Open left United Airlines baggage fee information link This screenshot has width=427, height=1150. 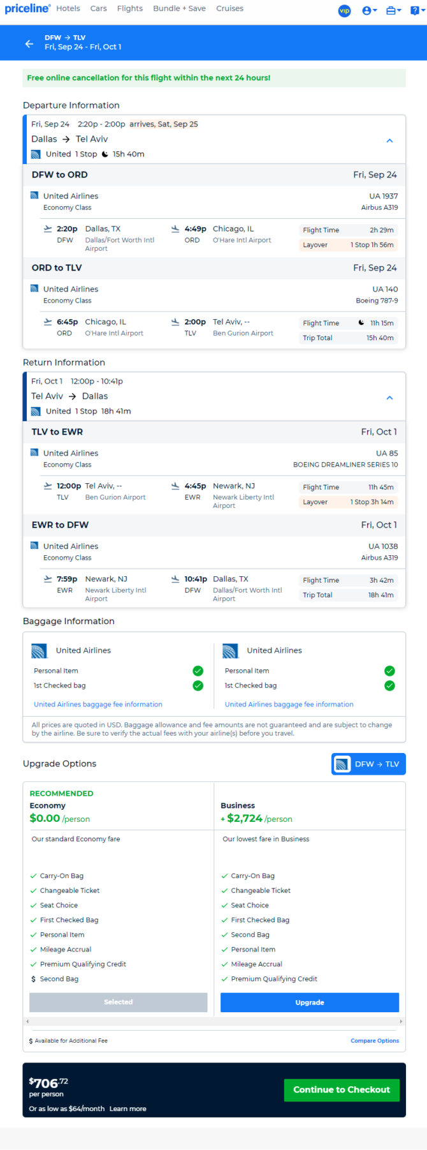tap(98, 705)
